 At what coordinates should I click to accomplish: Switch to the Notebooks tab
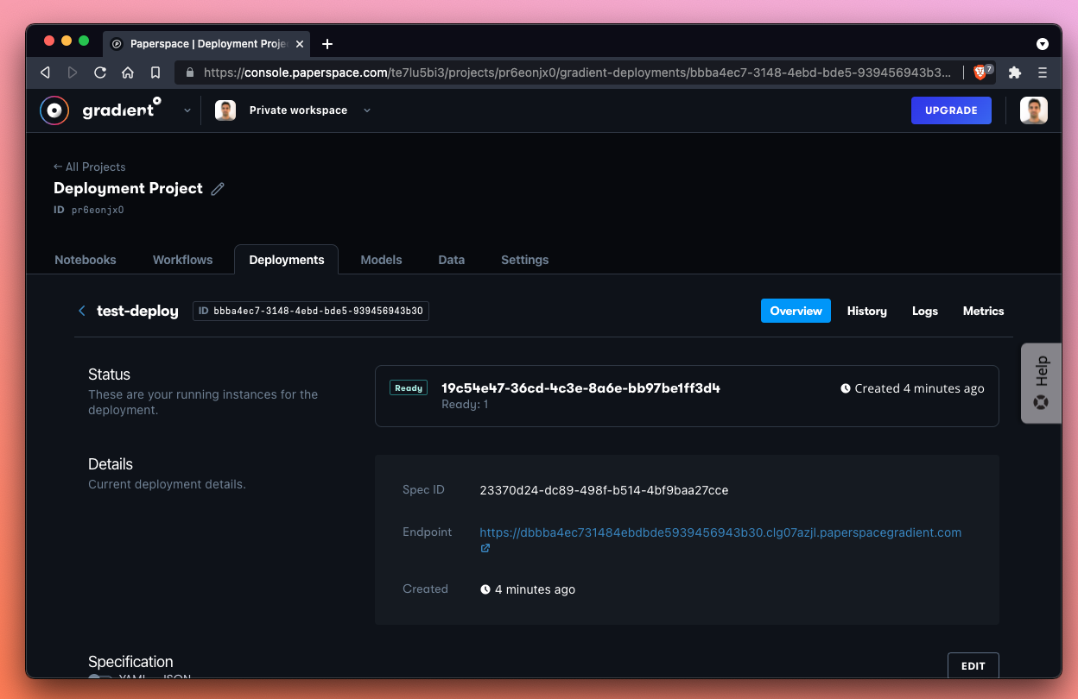coord(86,260)
